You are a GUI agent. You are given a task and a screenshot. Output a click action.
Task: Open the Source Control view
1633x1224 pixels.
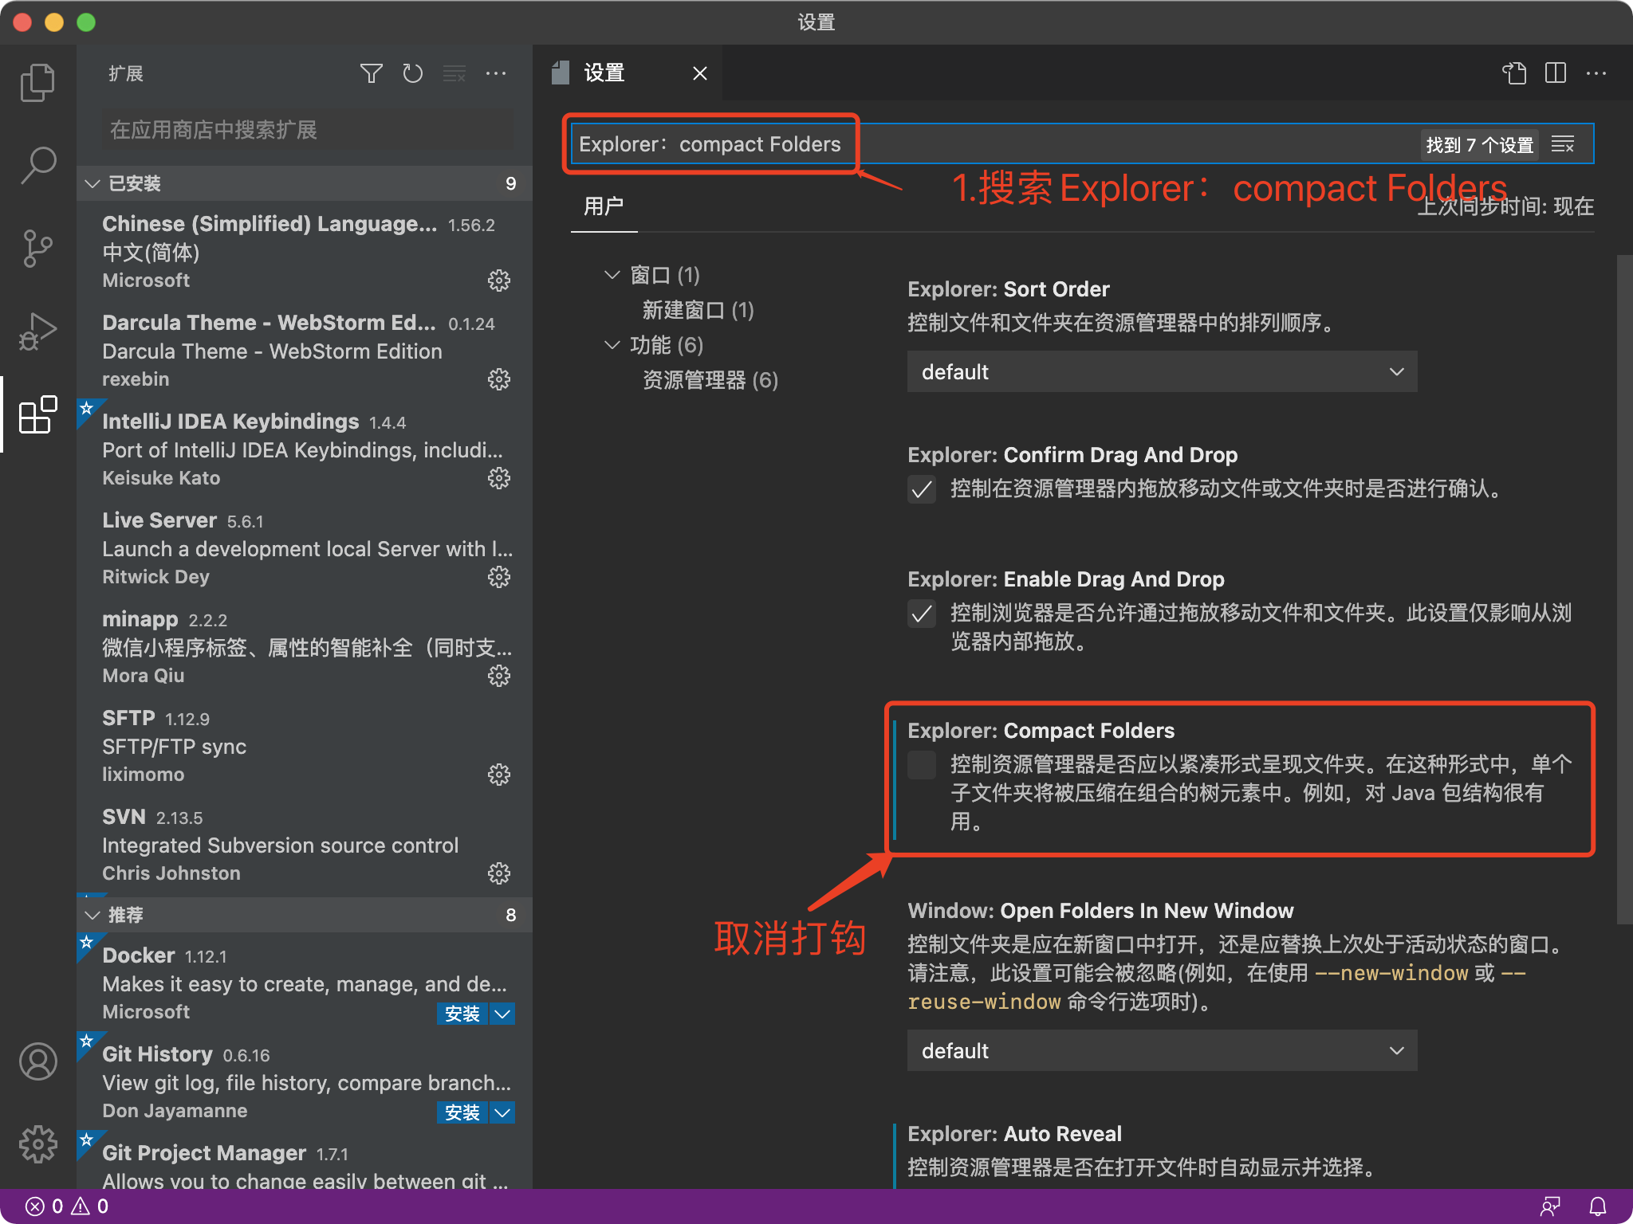[37, 247]
